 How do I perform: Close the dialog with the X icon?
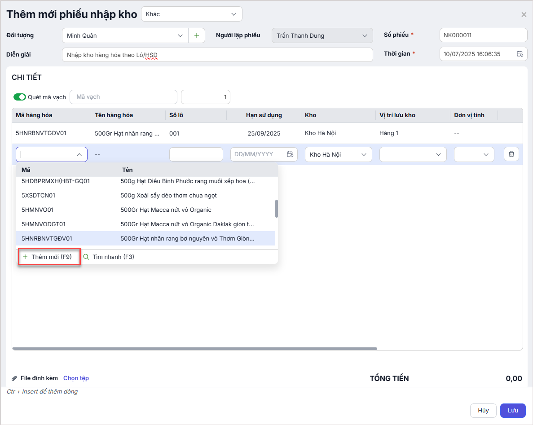pyautogui.click(x=524, y=15)
